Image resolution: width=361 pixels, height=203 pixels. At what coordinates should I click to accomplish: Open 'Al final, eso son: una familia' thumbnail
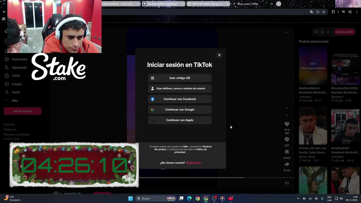313,126
